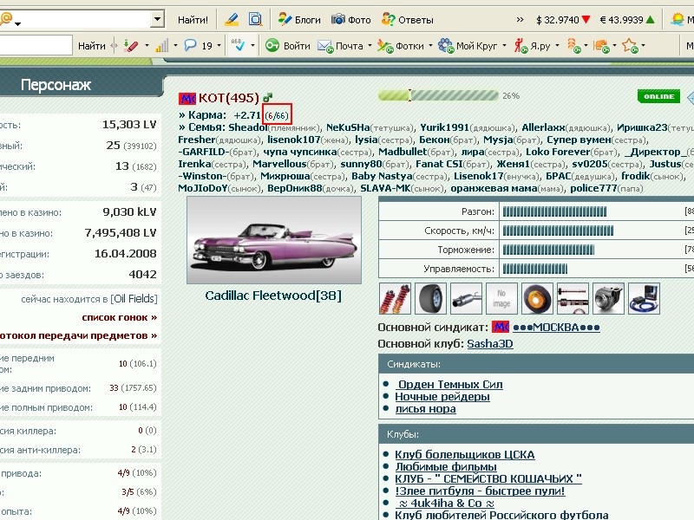Image resolution: width=694 pixels, height=520 pixels.
Task: Click the speech bubble comments icon
Action: coord(190,45)
